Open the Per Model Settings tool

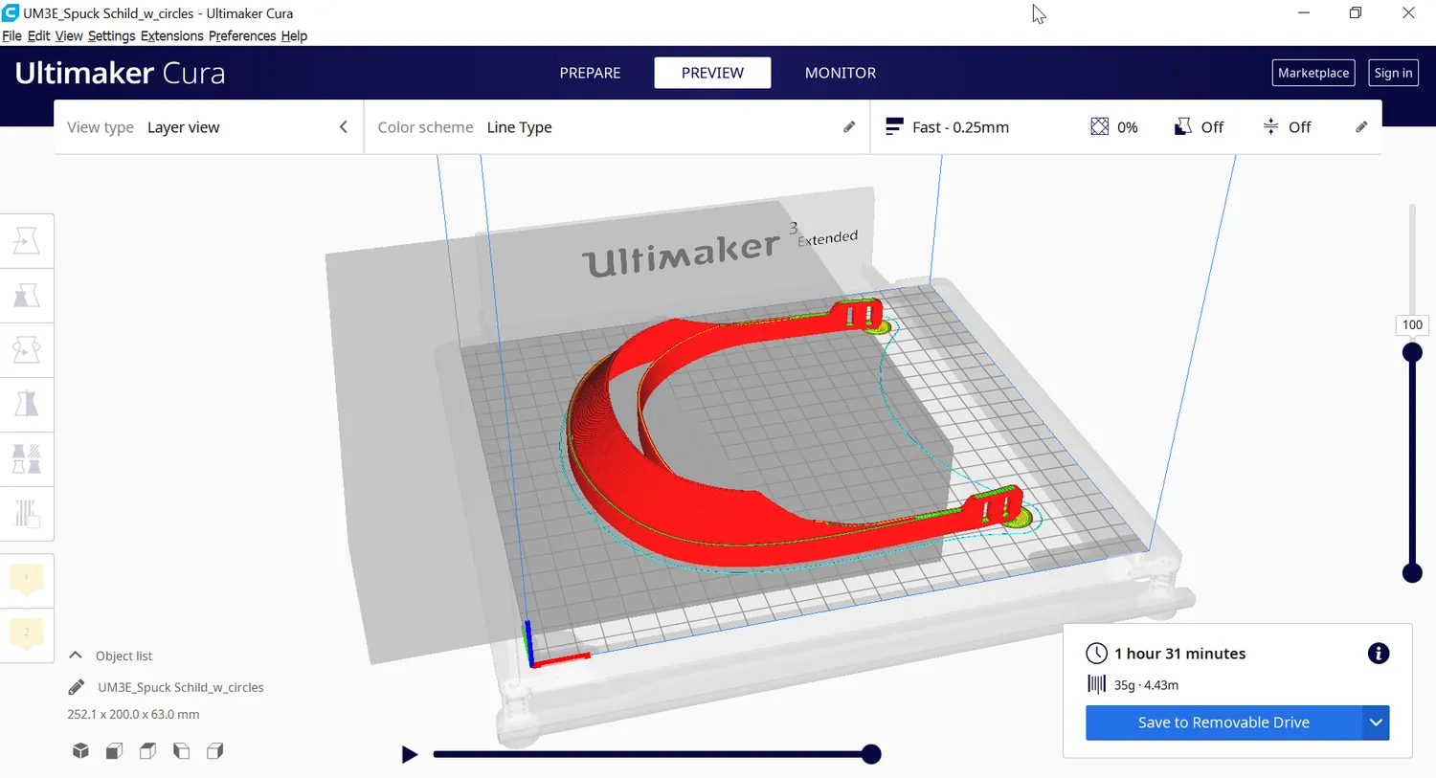pos(27,458)
